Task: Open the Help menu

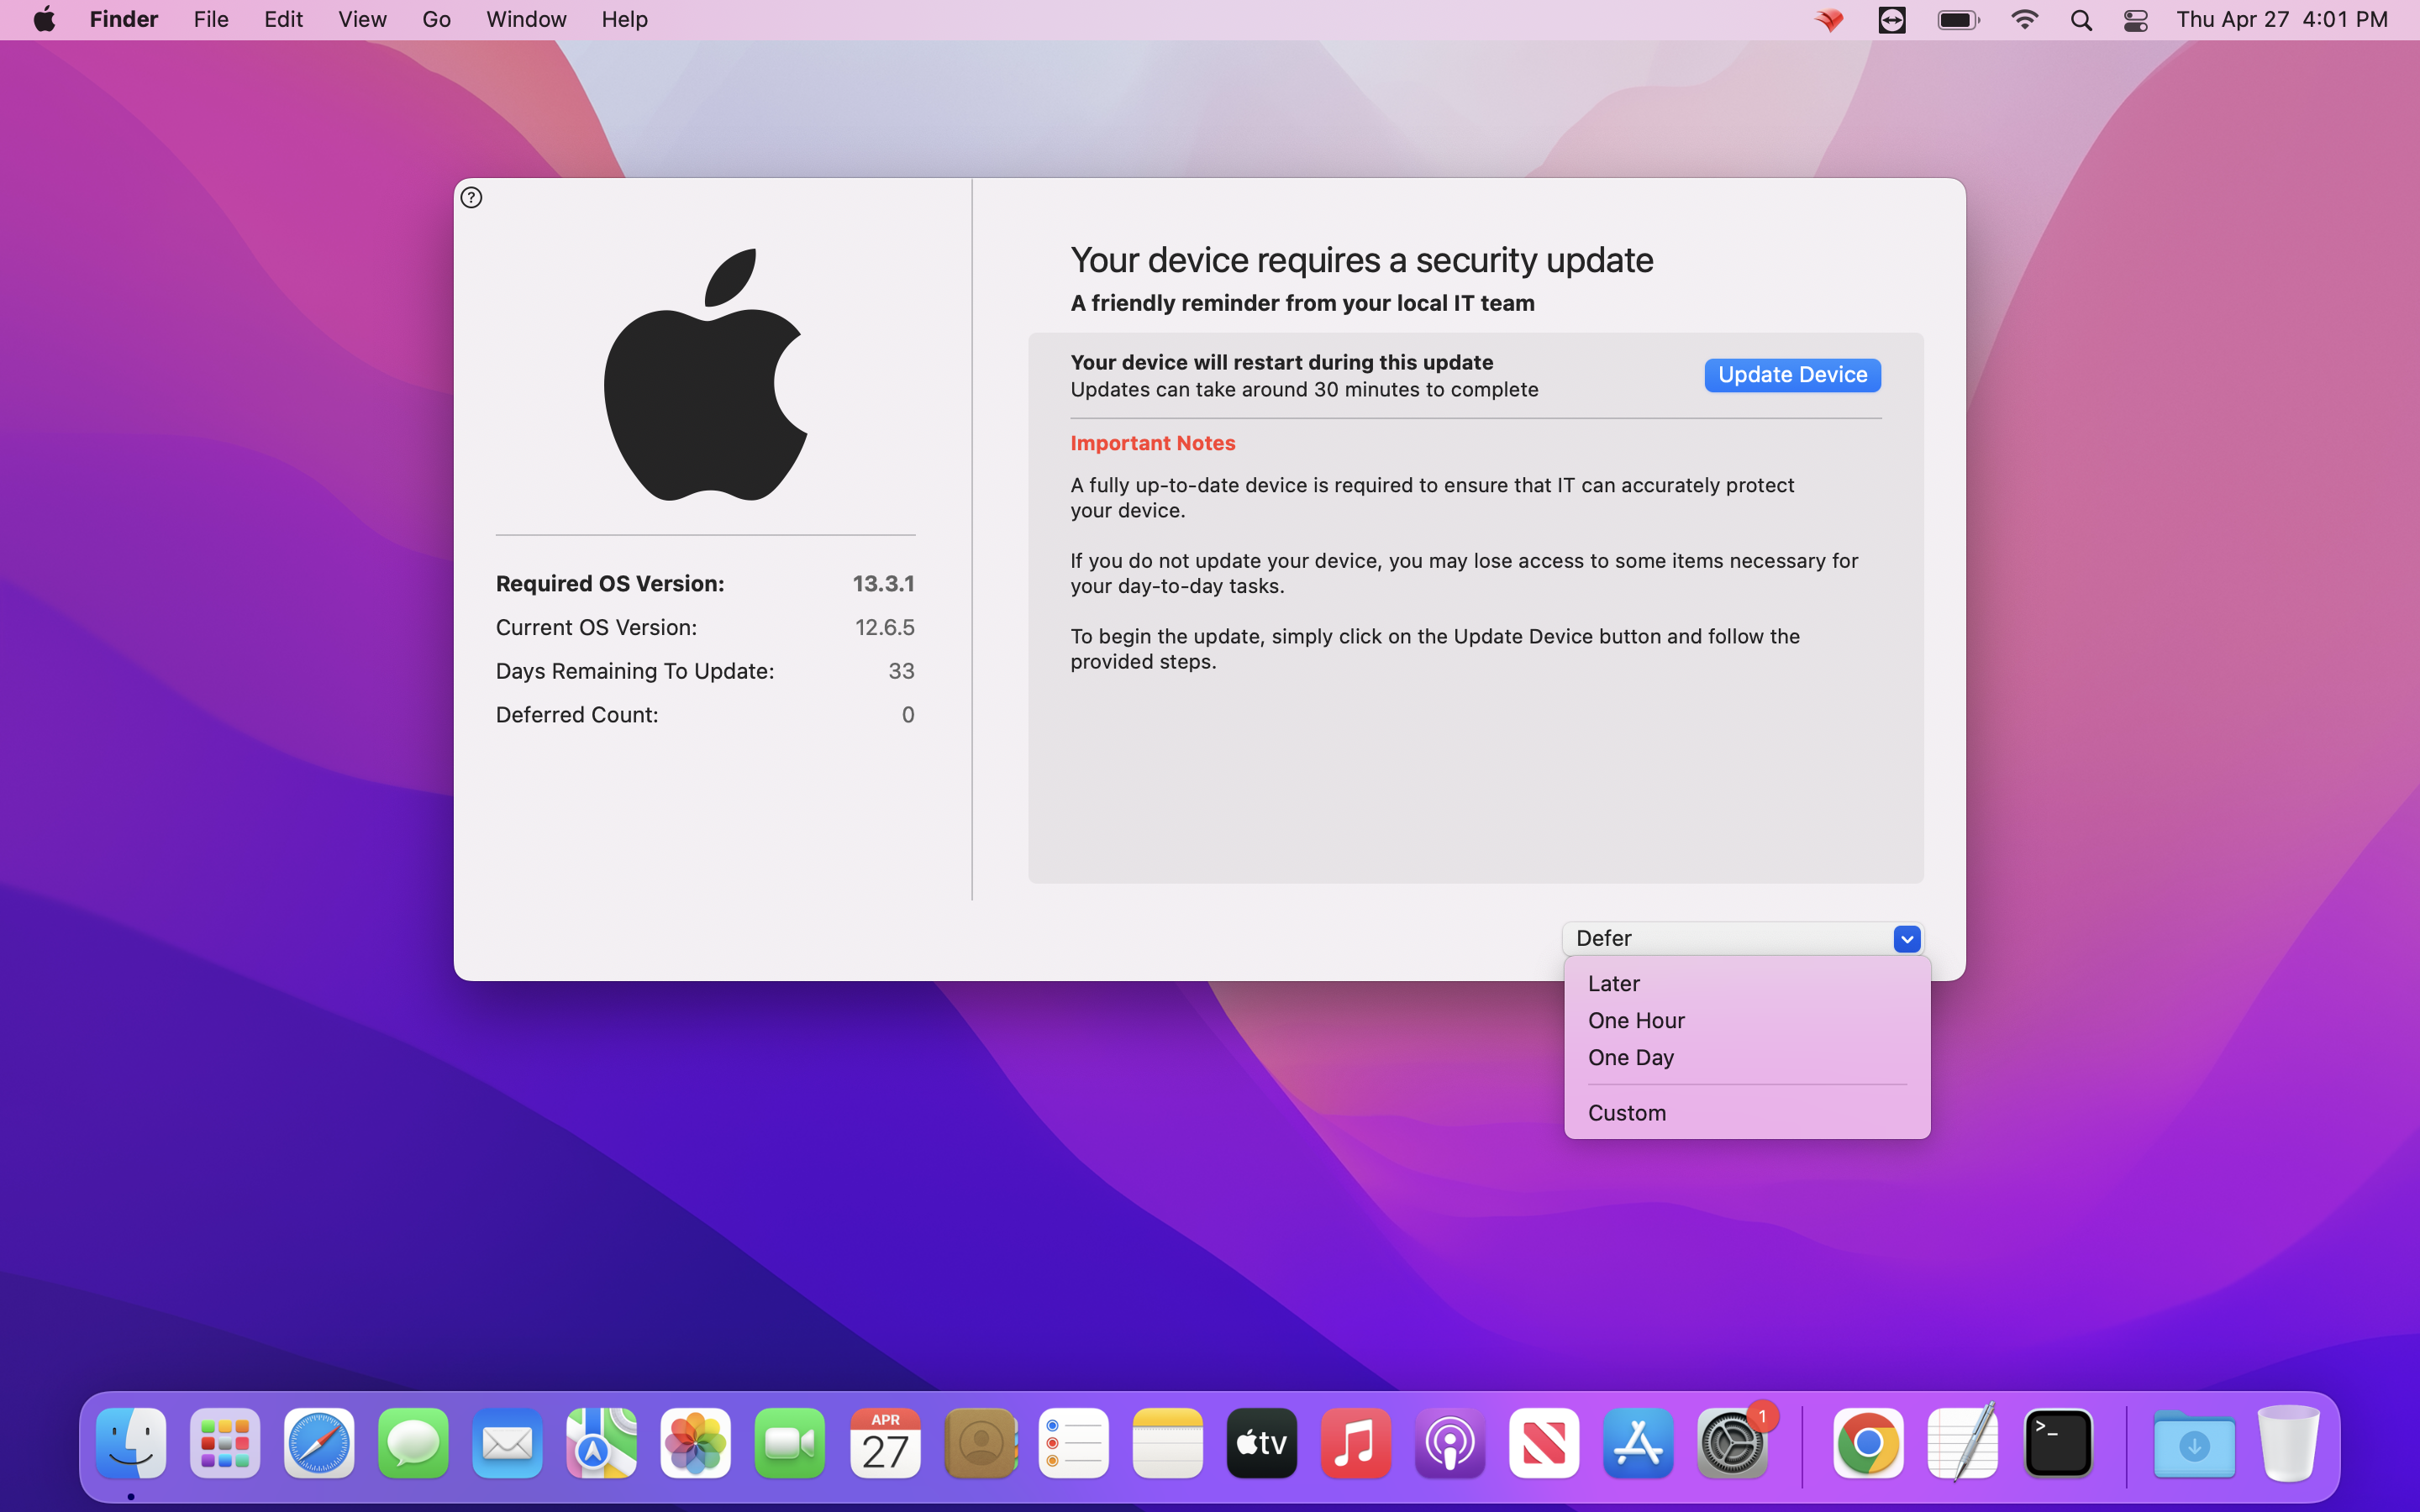Action: point(624,19)
